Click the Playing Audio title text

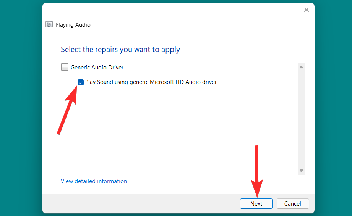click(73, 25)
